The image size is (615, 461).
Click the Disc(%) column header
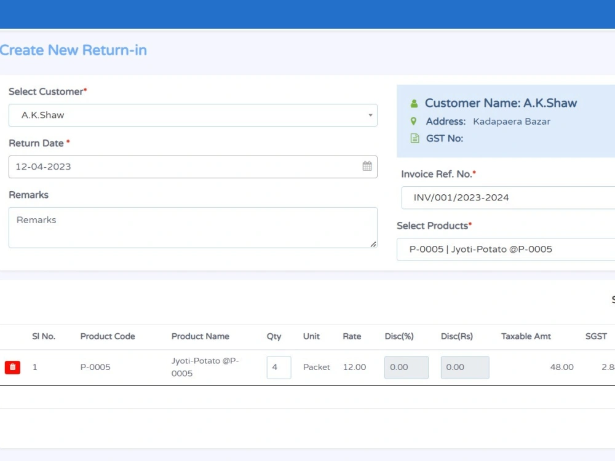(399, 336)
